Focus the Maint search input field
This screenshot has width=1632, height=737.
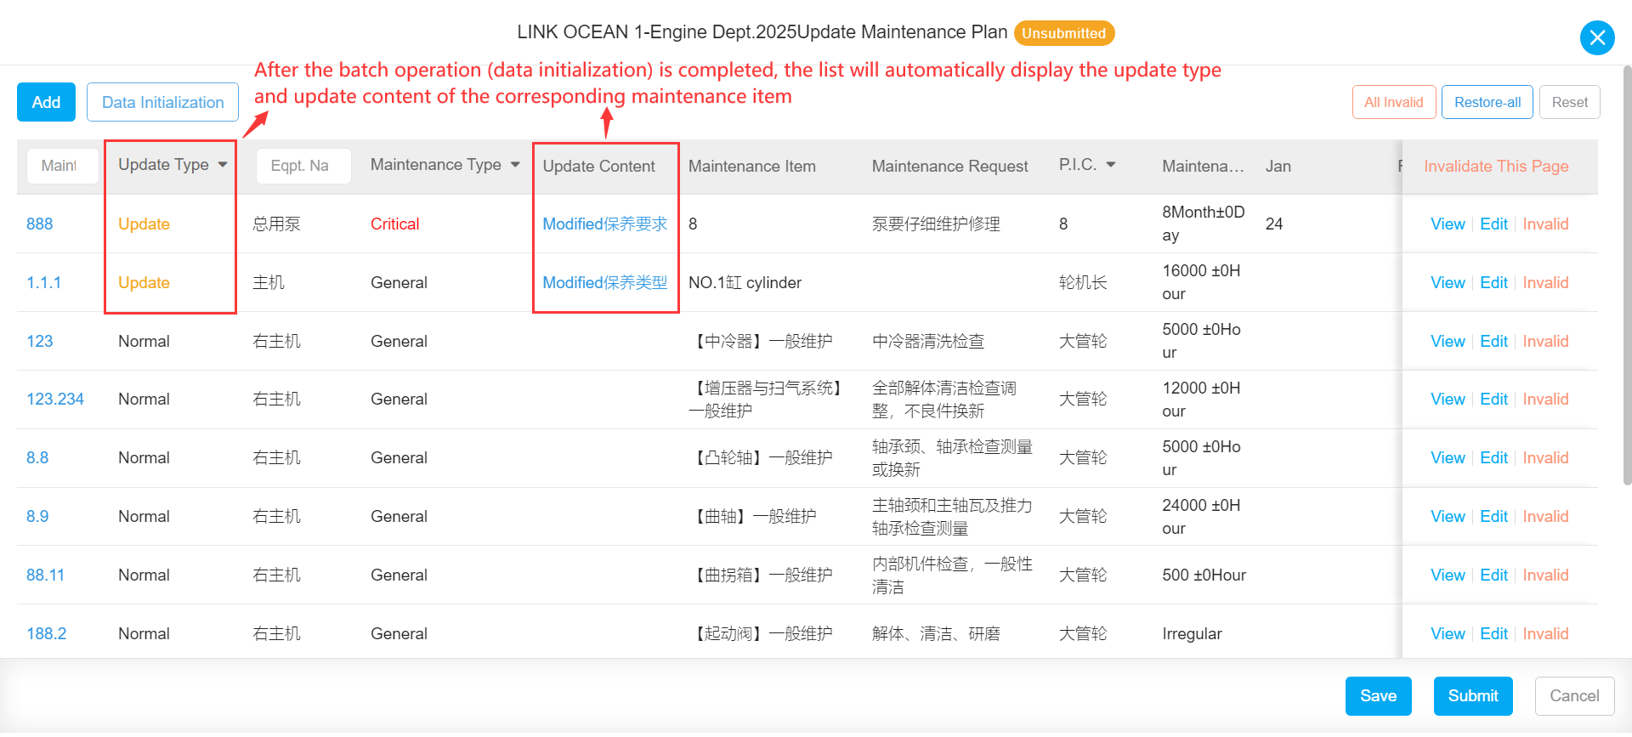(x=62, y=166)
